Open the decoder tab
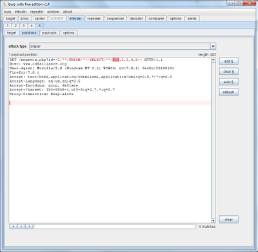The image size is (258, 252). 136,19
